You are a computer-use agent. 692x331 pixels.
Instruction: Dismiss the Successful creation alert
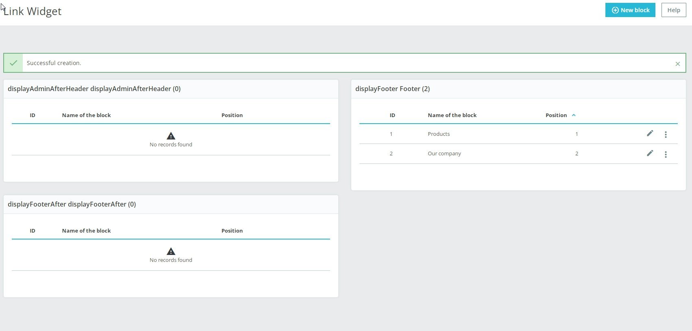click(677, 64)
